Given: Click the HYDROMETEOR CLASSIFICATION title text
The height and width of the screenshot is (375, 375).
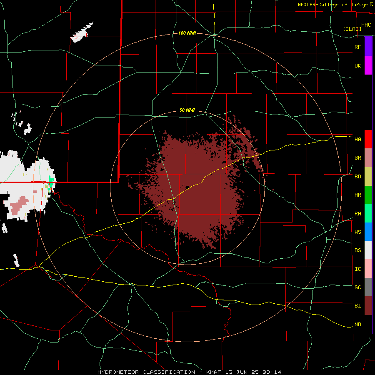Looking at the screenshot, I should (146, 372).
